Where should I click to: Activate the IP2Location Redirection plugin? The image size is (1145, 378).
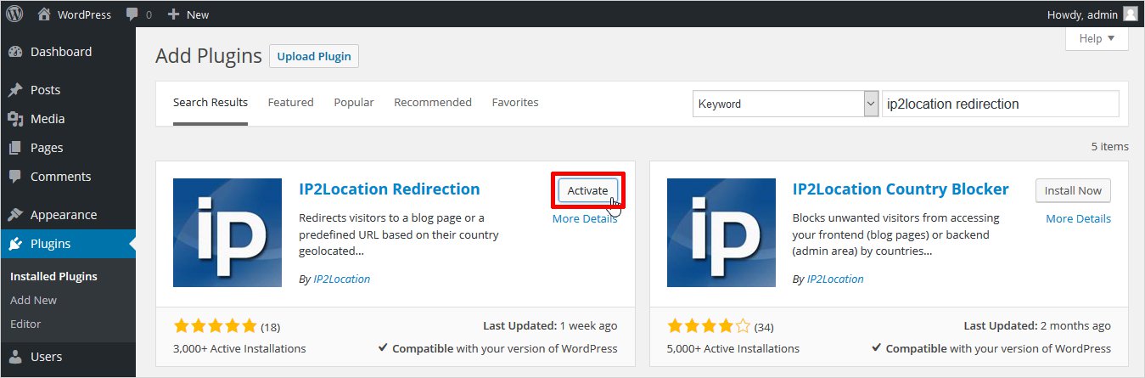coord(587,191)
